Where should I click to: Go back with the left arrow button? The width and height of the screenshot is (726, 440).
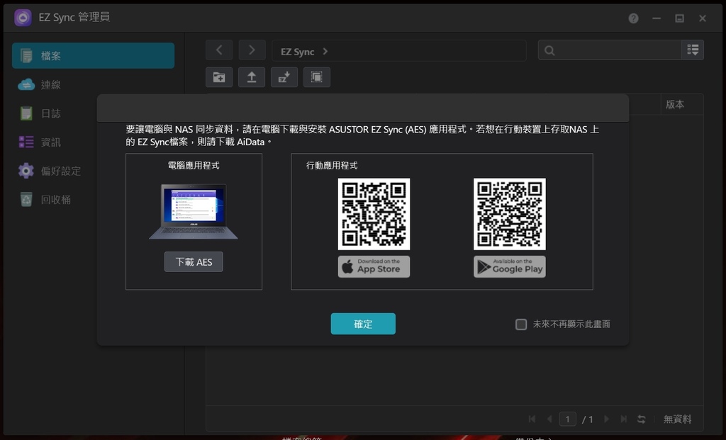click(x=219, y=50)
